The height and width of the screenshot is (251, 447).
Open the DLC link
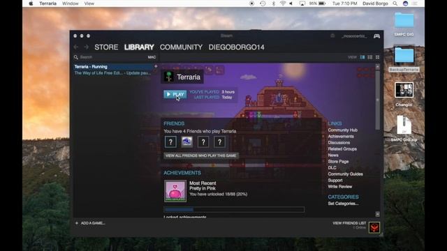coord(332,167)
